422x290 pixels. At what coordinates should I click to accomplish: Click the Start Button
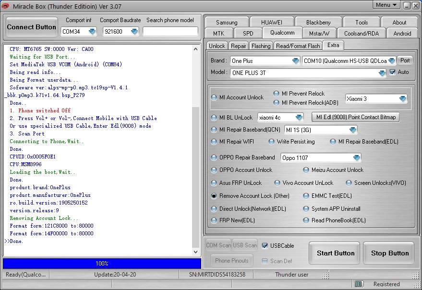point(335,253)
